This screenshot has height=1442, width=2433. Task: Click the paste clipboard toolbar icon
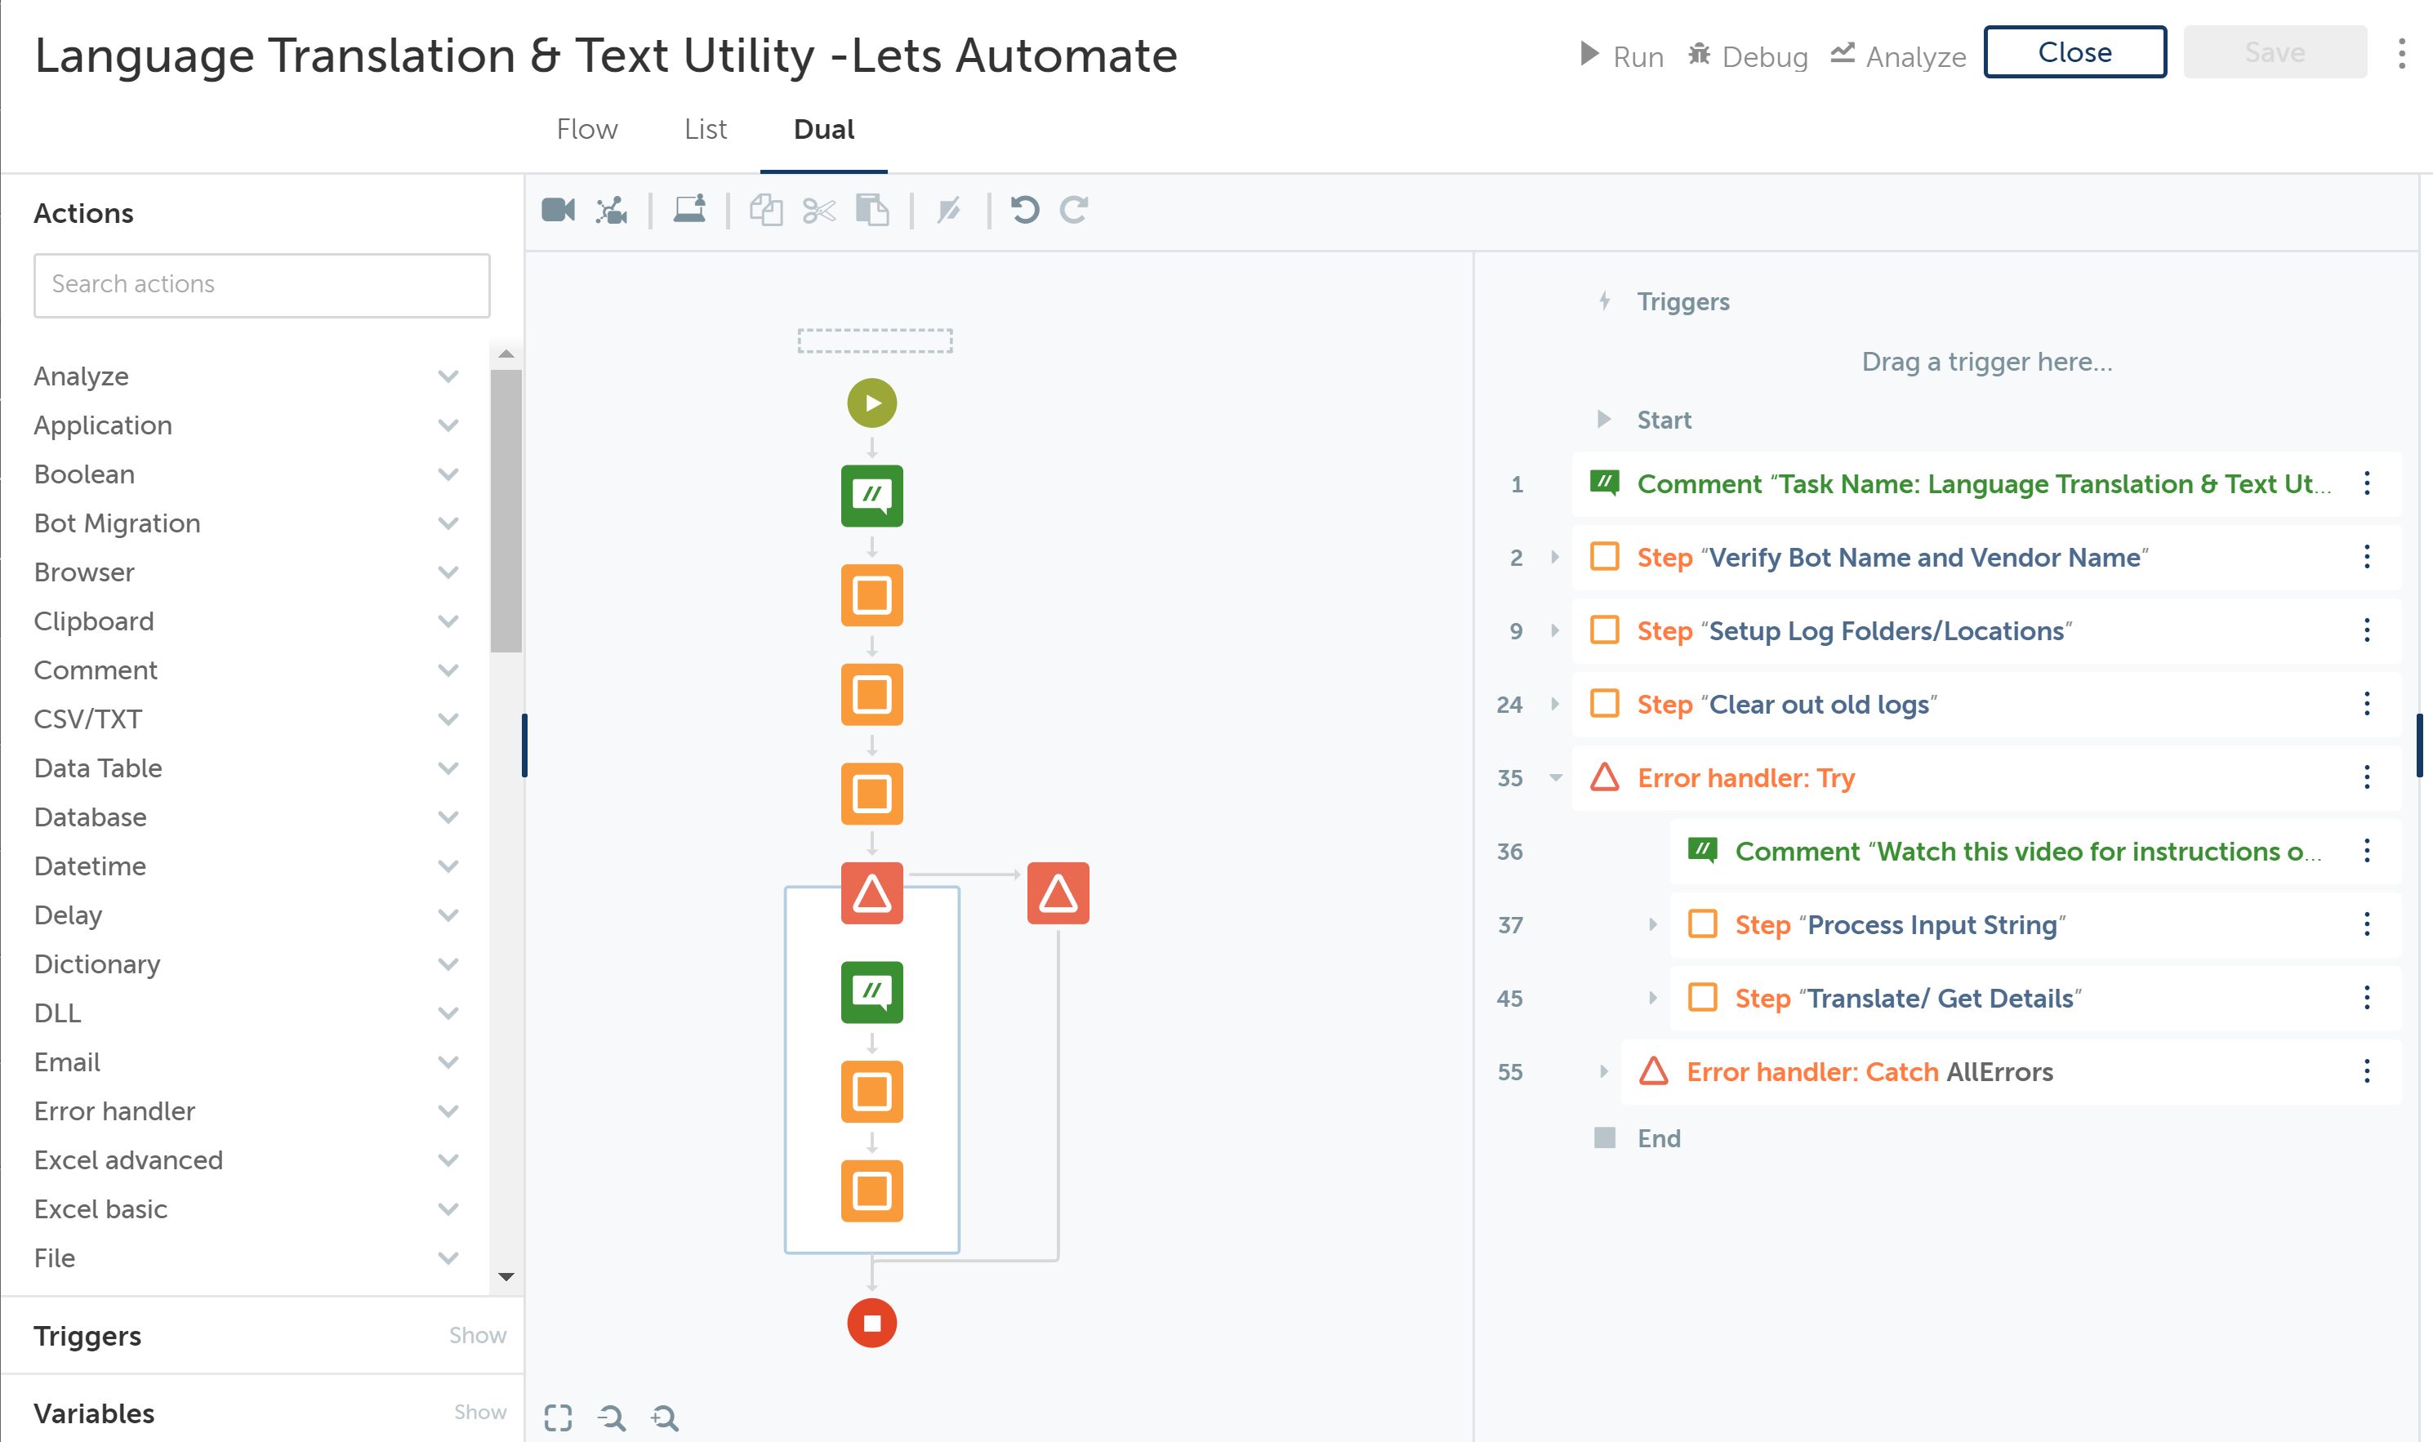(x=871, y=210)
